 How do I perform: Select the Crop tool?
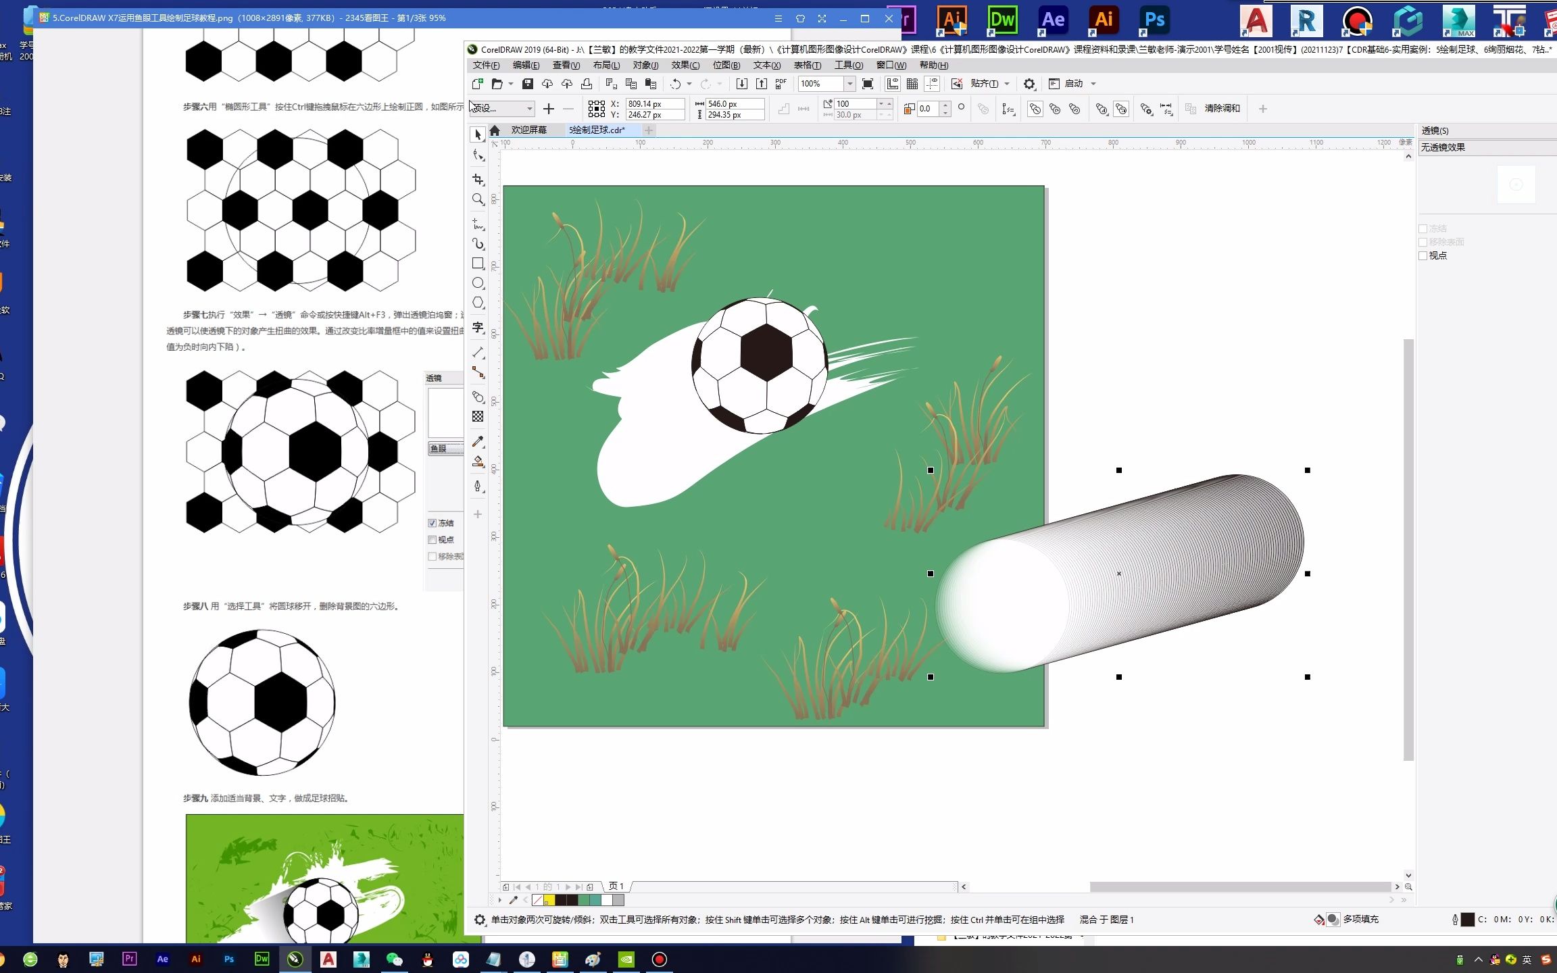coord(478,179)
